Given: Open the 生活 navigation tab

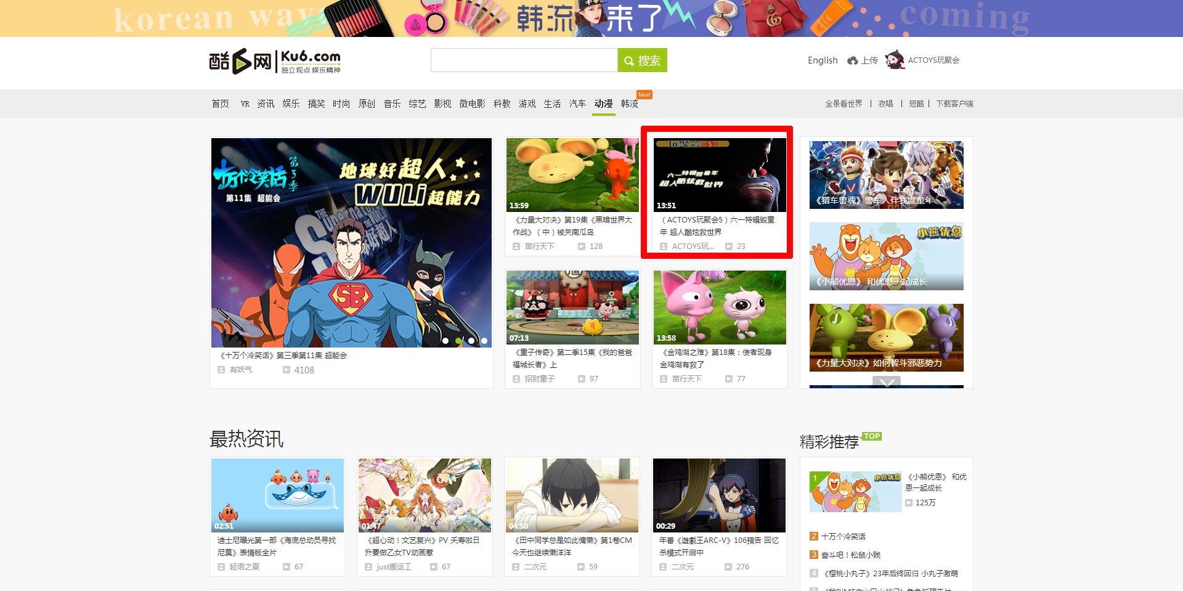Looking at the screenshot, I should tap(552, 104).
